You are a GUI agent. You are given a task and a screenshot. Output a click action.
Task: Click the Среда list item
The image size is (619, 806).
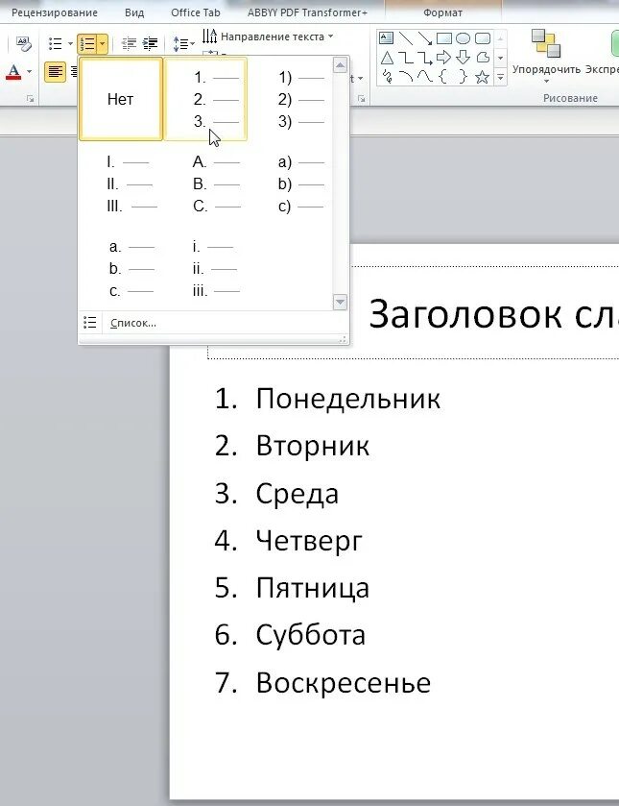point(297,494)
